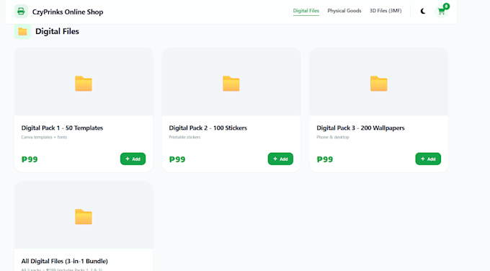This screenshot has width=490, height=271.
Task: Click the ₱99 price of Digital Pack 2
Action: 177,159
